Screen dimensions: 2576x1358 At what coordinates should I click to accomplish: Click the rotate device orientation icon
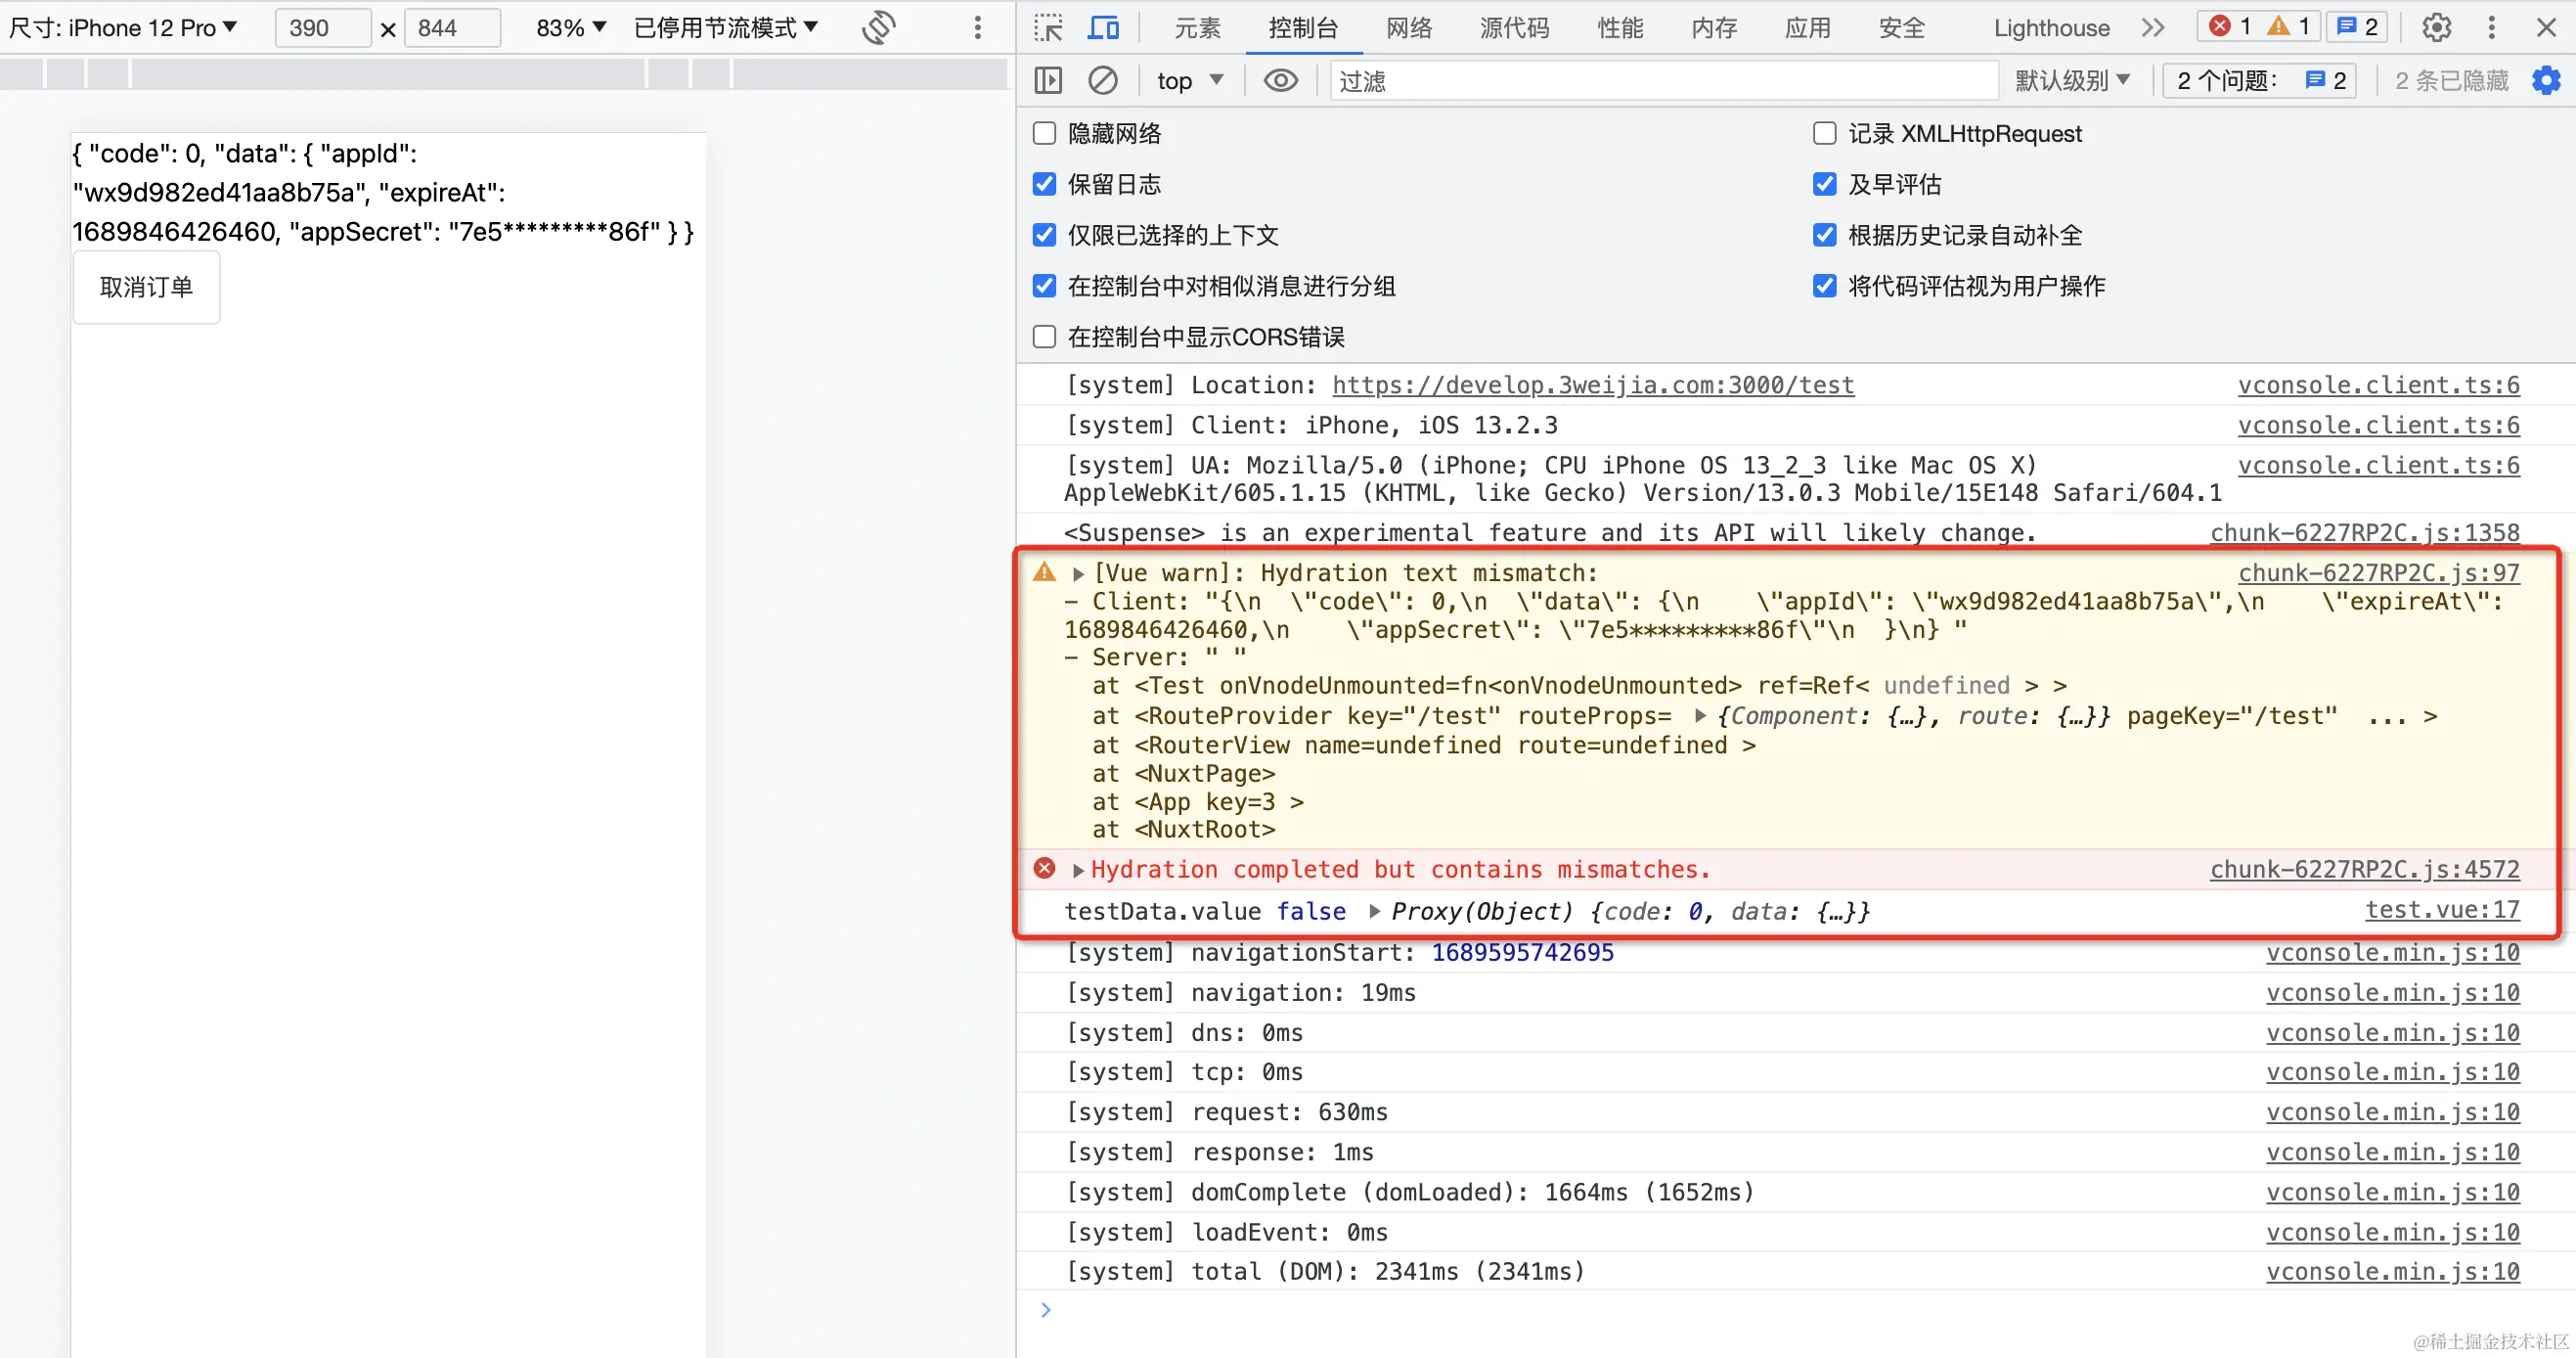(878, 28)
